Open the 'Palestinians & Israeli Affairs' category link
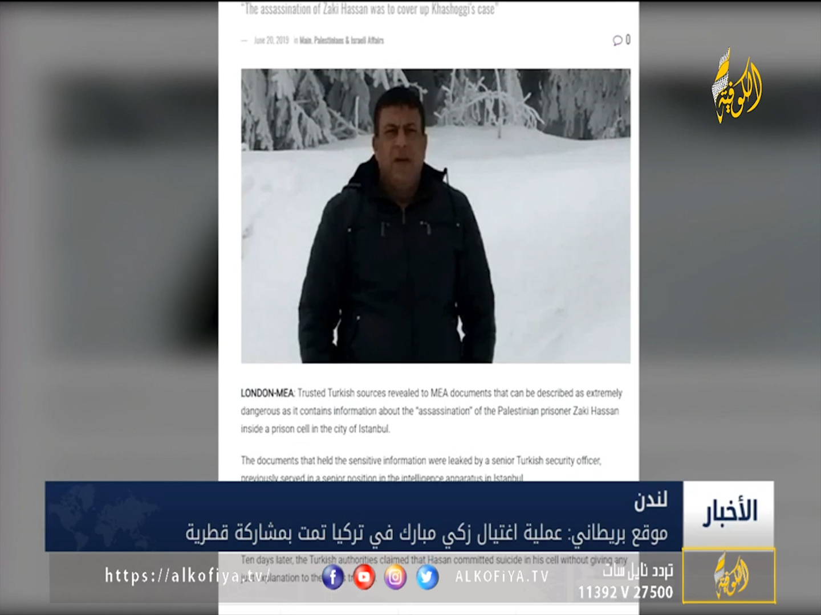This screenshot has width=821, height=615. (x=349, y=40)
